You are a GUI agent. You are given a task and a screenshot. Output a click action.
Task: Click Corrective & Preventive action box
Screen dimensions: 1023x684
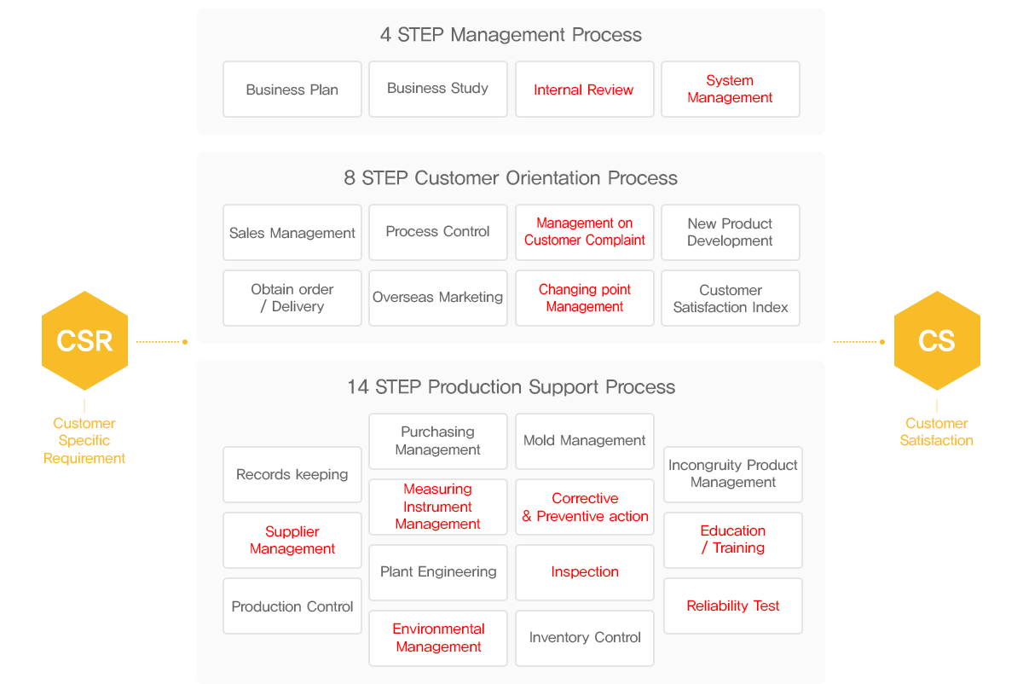click(x=585, y=507)
